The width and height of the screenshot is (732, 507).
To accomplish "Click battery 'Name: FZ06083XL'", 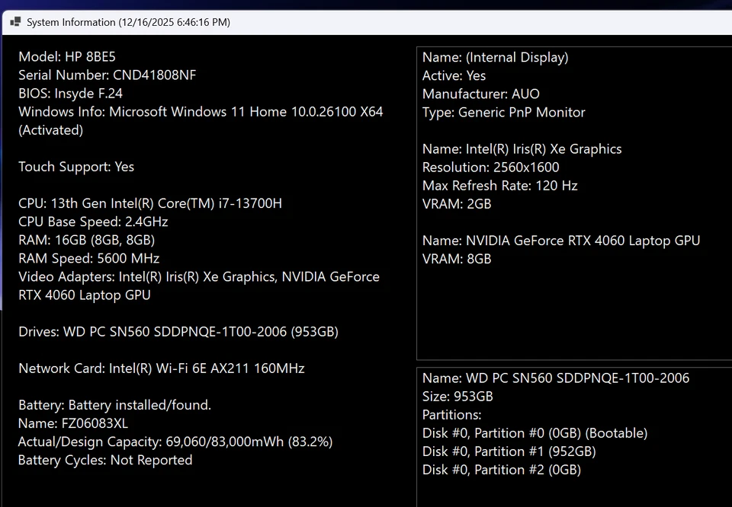I will (73, 423).
